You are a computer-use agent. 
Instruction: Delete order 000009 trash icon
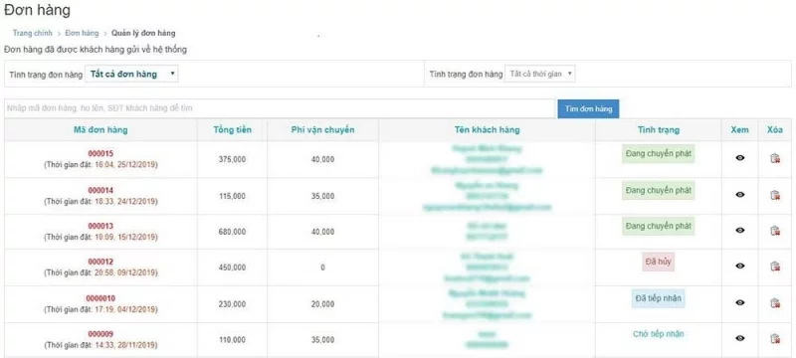point(775,338)
